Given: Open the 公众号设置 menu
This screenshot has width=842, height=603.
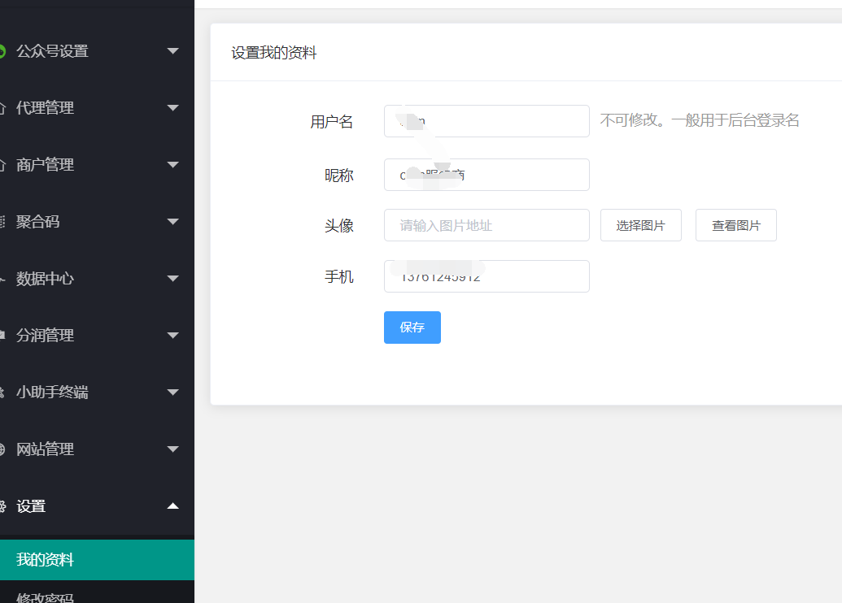Looking at the screenshot, I should [97, 51].
